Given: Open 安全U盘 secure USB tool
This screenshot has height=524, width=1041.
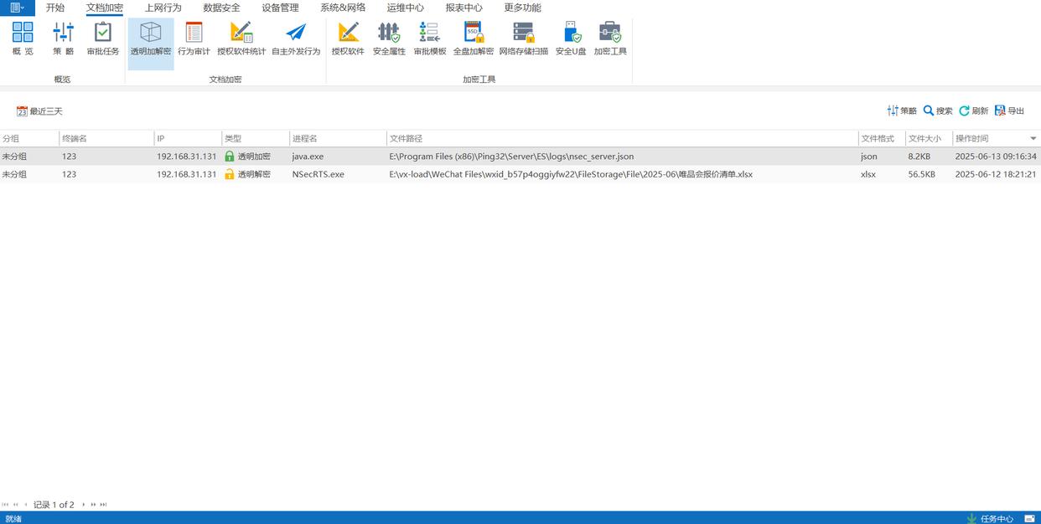Looking at the screenshot, I should [571, 39].
